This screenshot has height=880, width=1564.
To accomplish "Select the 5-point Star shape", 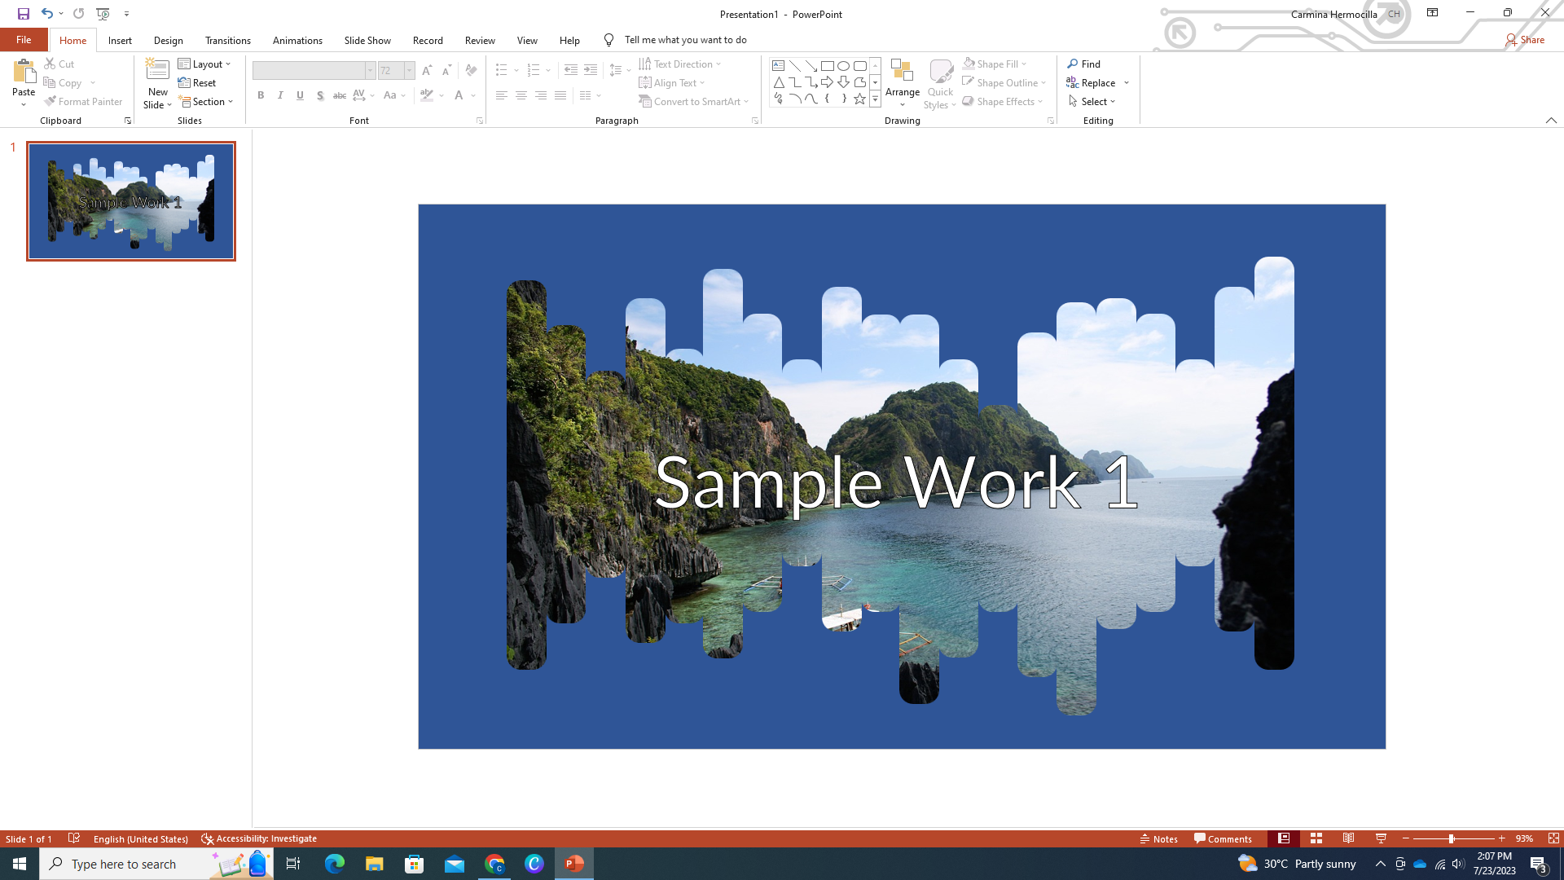I will point(860,99).
